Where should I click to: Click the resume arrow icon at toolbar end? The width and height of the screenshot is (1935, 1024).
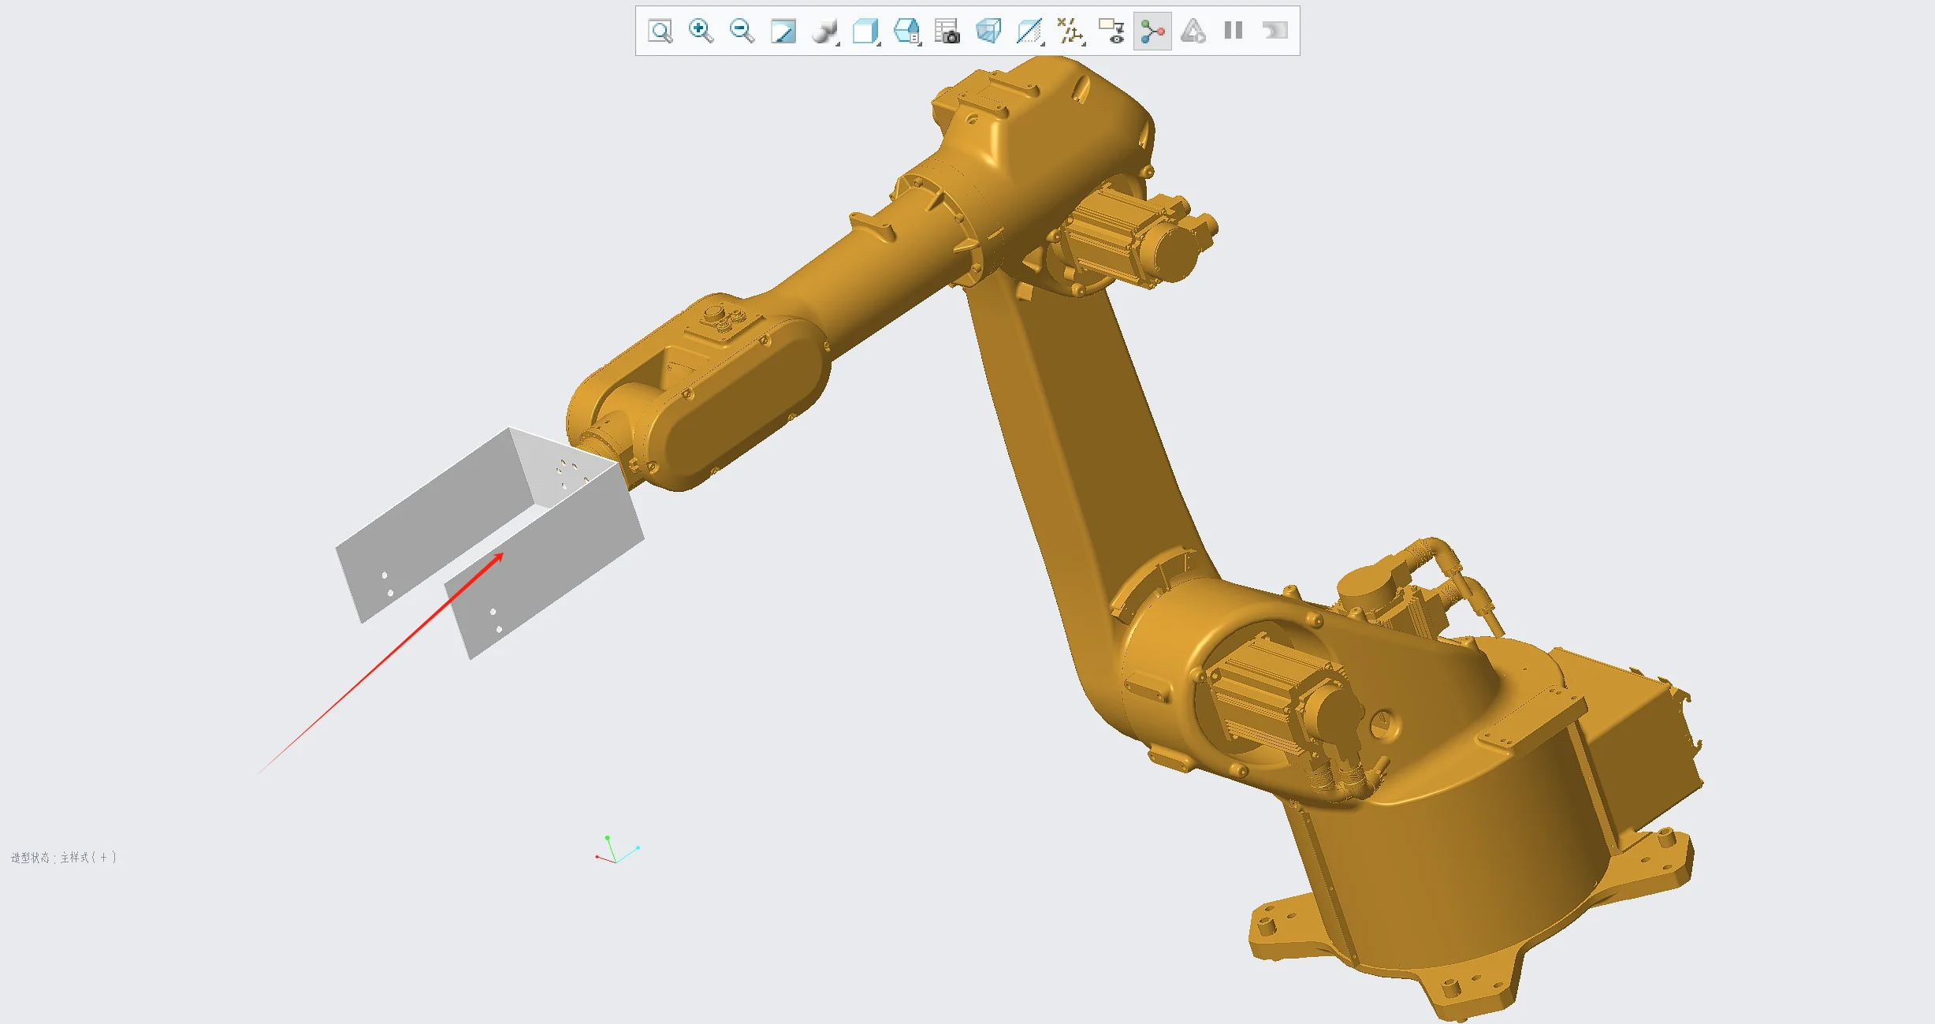pos(1275,30)
